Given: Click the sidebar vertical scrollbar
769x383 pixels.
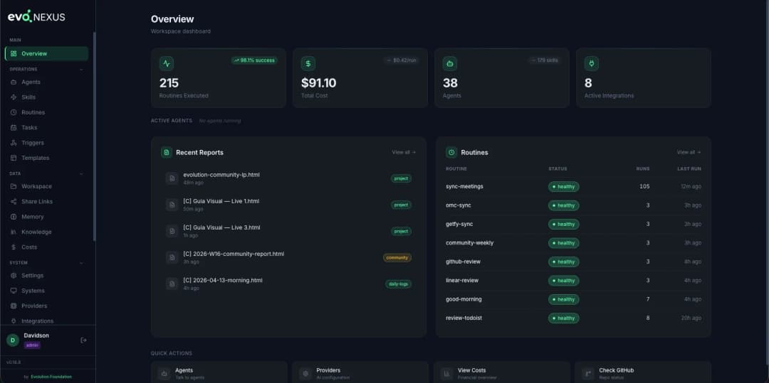Looking at the screenshot, I should pos(94,136).
